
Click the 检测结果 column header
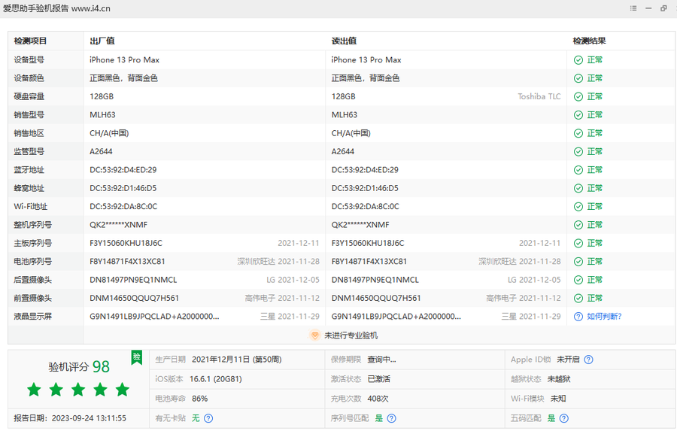pos(589,41)
